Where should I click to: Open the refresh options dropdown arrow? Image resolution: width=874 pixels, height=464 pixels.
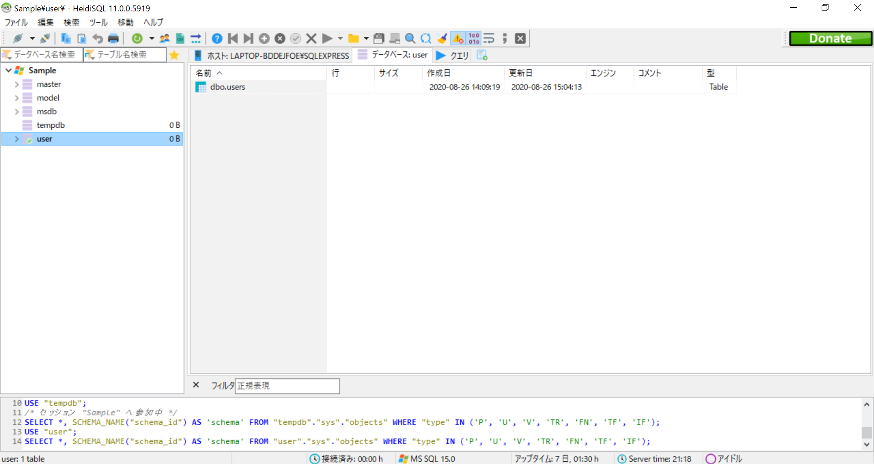point(152,39)
